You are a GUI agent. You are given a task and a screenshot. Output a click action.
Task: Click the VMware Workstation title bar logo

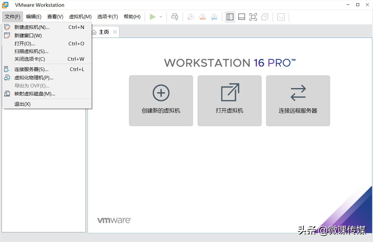(5, 5)
